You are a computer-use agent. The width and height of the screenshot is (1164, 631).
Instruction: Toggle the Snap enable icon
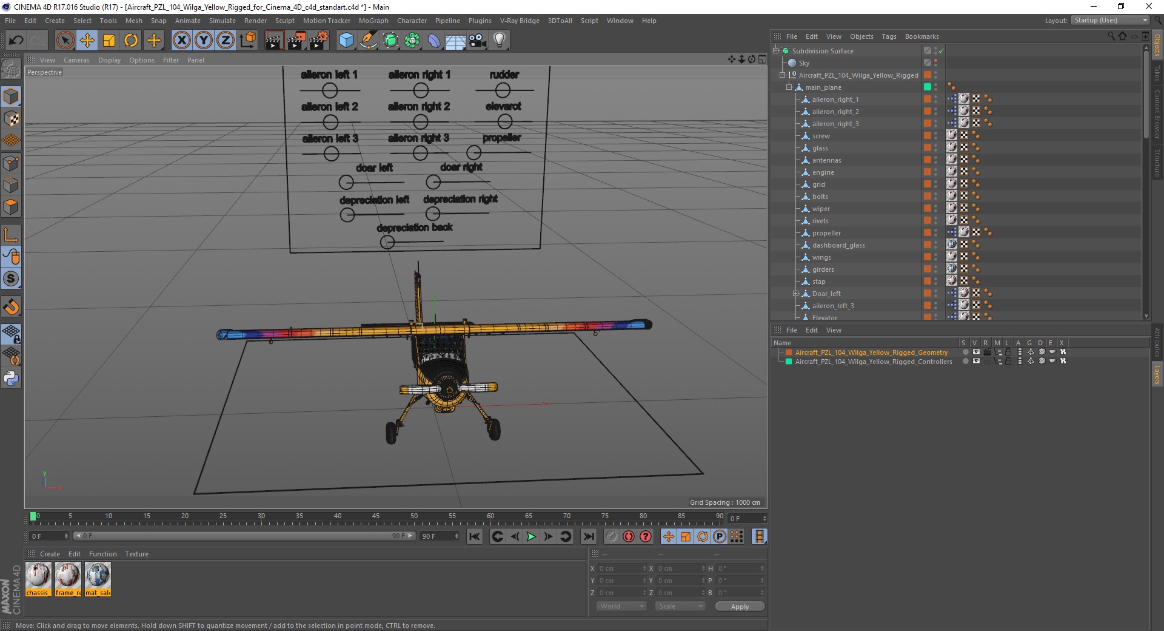[11, 307]
